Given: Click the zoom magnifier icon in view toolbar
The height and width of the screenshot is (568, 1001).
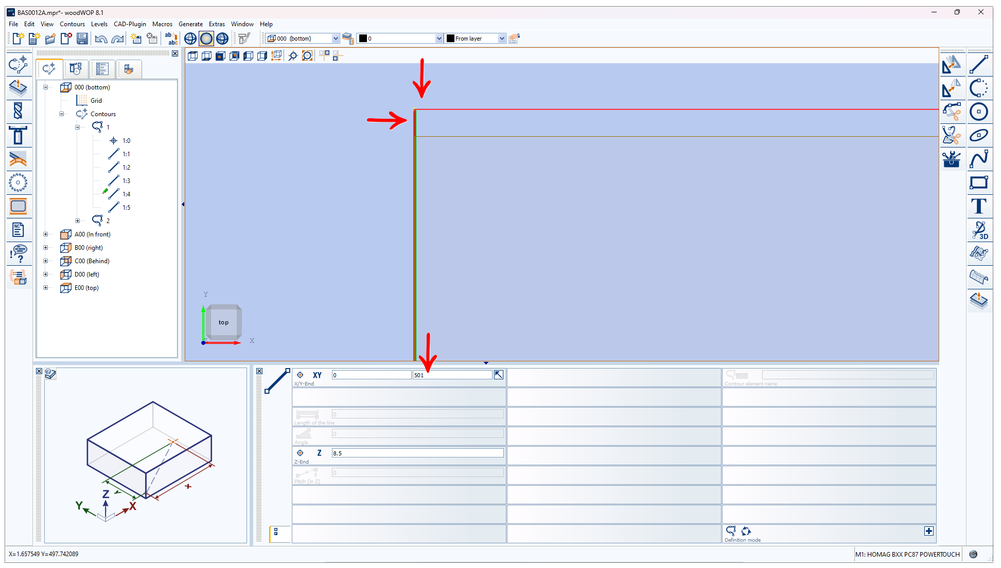Looking at the screenshot, I should point(293,56).
